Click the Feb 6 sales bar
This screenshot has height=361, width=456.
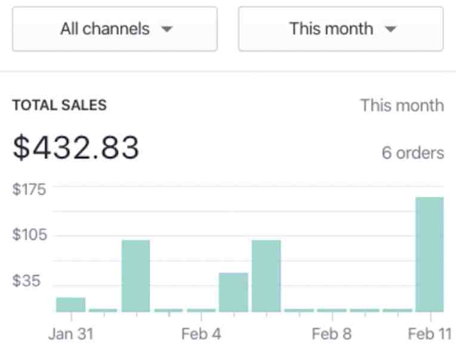pos(266,276)
